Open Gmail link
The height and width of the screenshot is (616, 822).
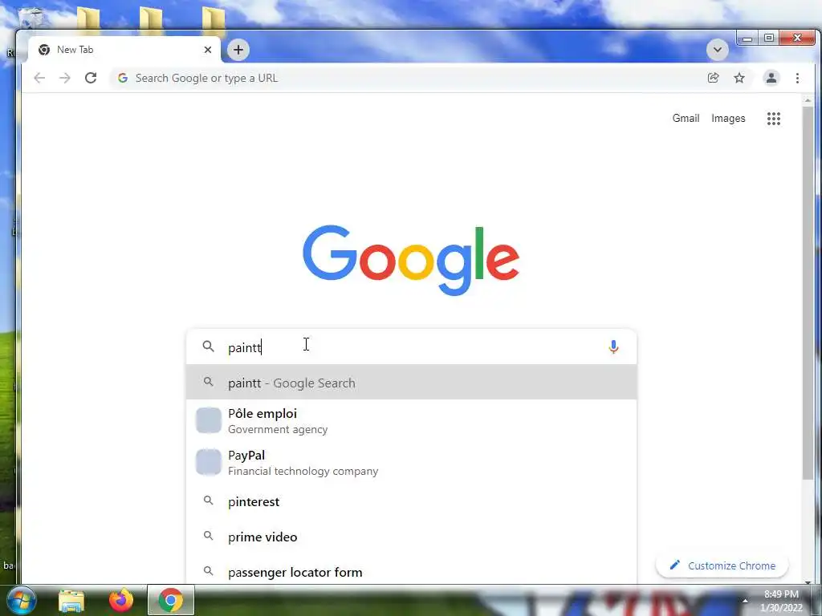686,119
